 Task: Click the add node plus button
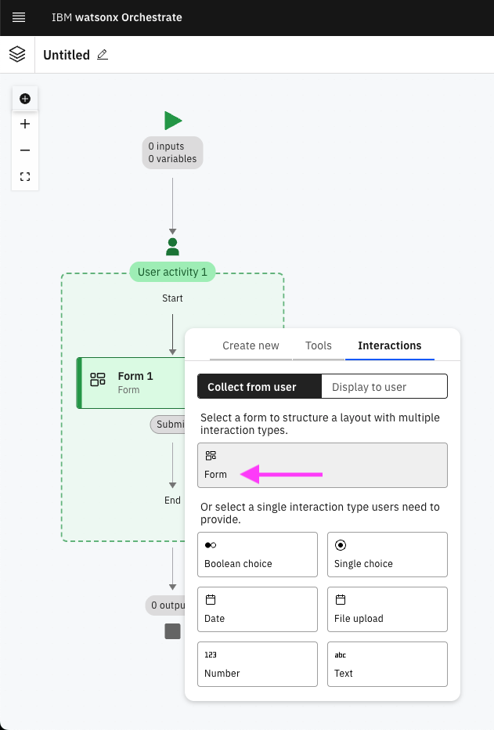[25, 99]
